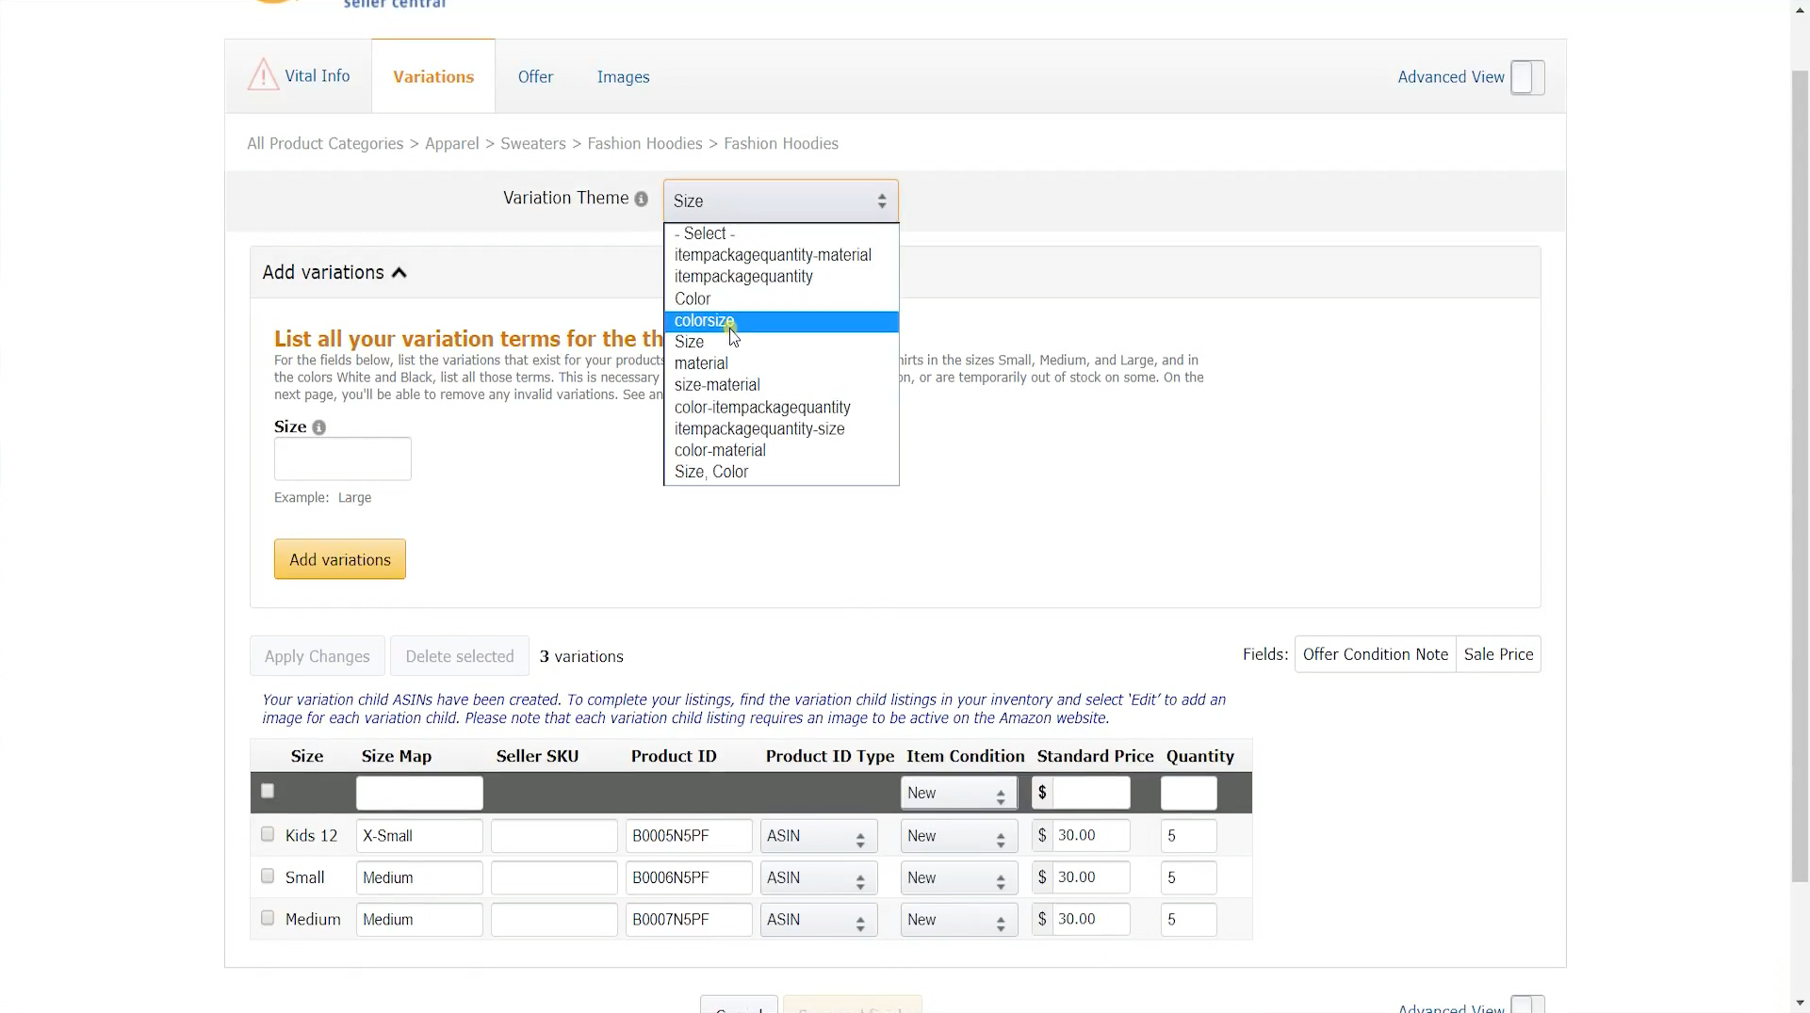Go to the Images tab
The width and height of the screenshot is (1810, 1013).
click(x=623, y=77)
